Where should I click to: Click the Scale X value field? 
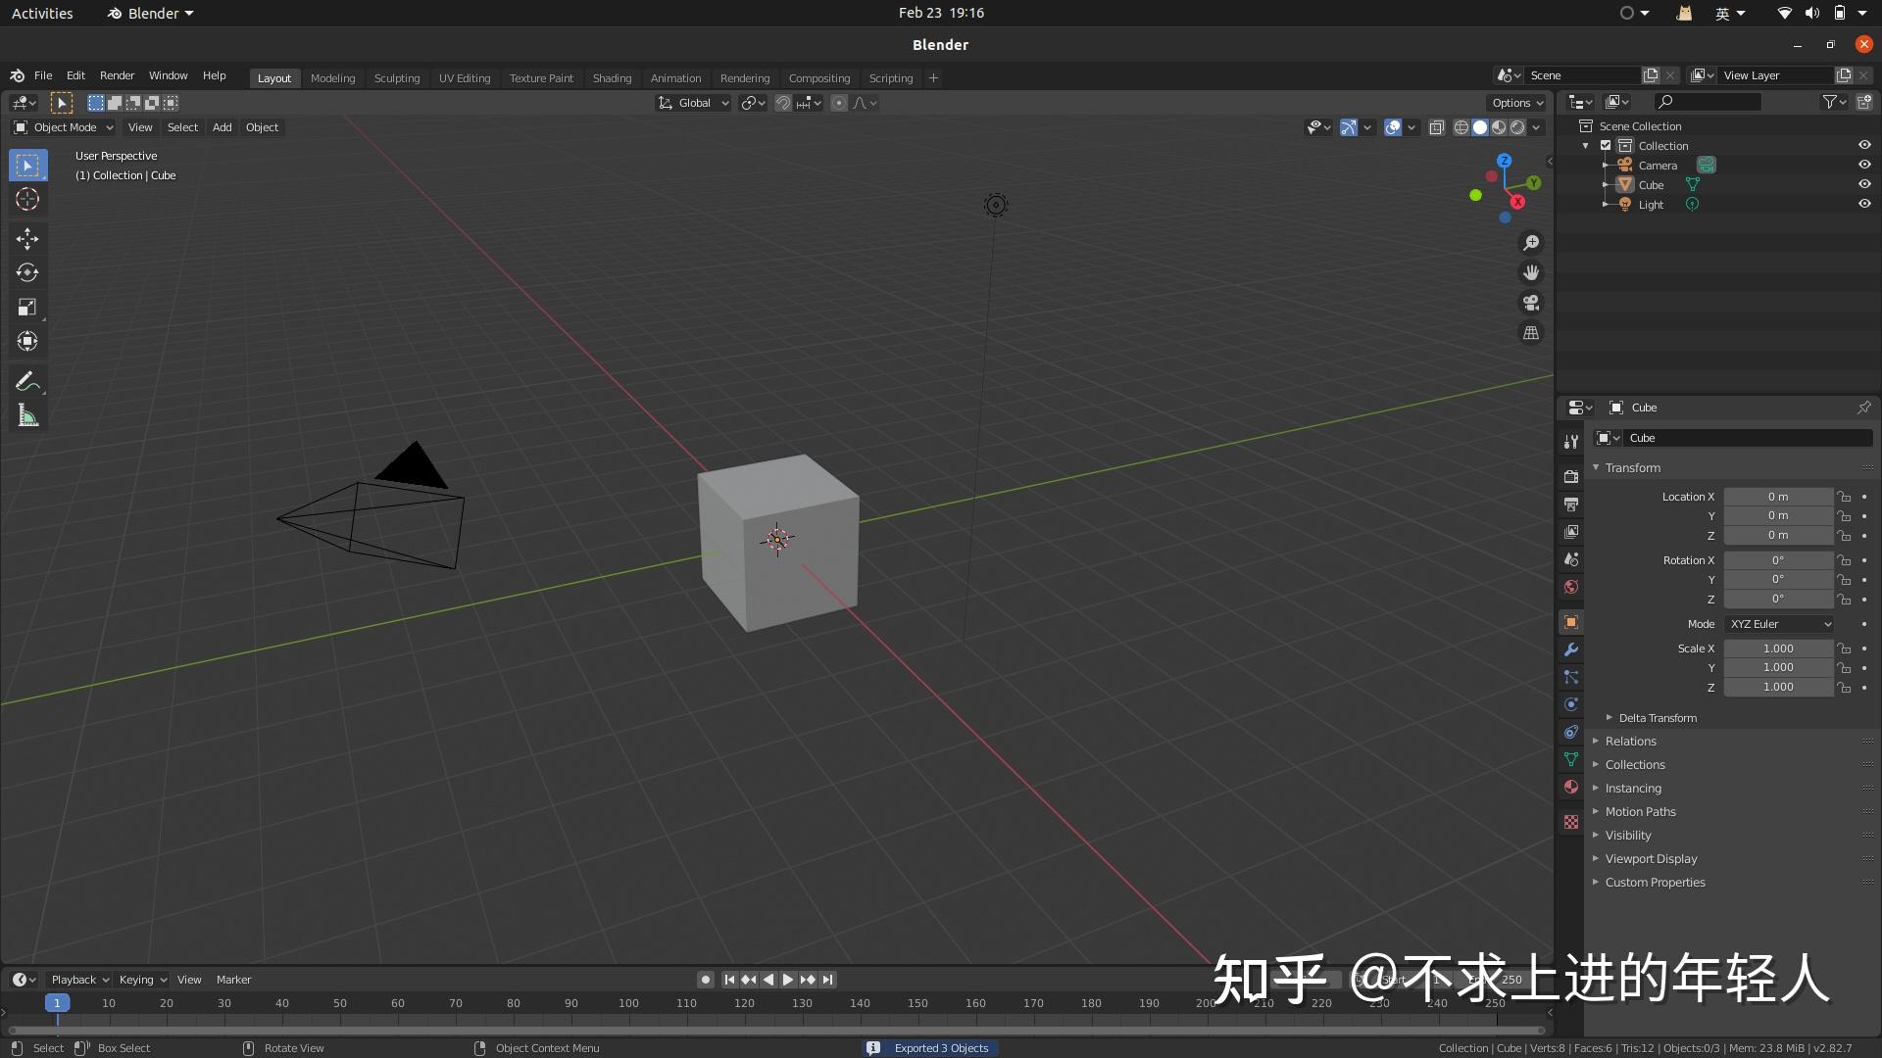pyautogui.click(x=1777, y=648)
